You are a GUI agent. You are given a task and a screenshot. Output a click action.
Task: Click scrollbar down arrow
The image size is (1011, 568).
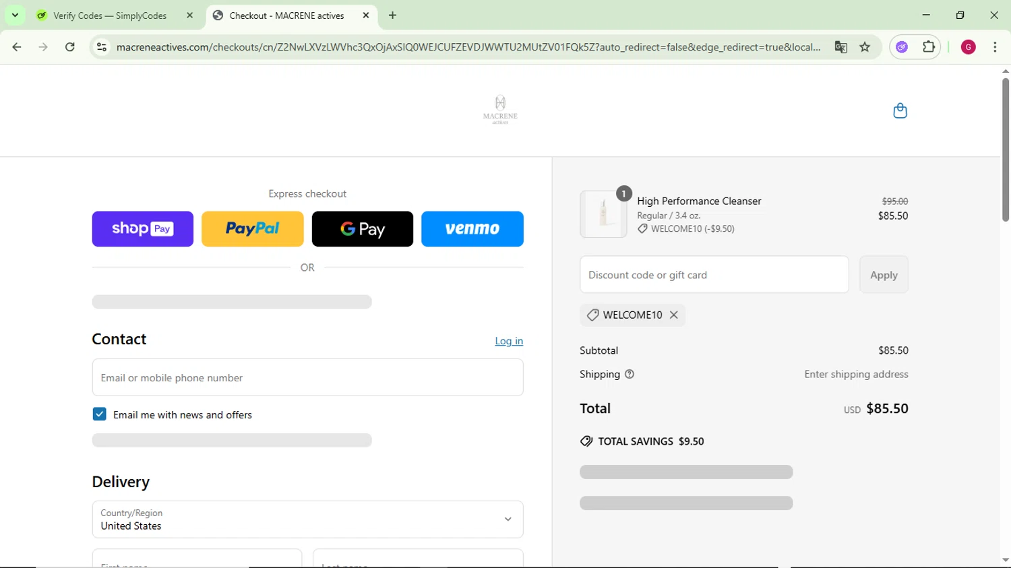1006,561
